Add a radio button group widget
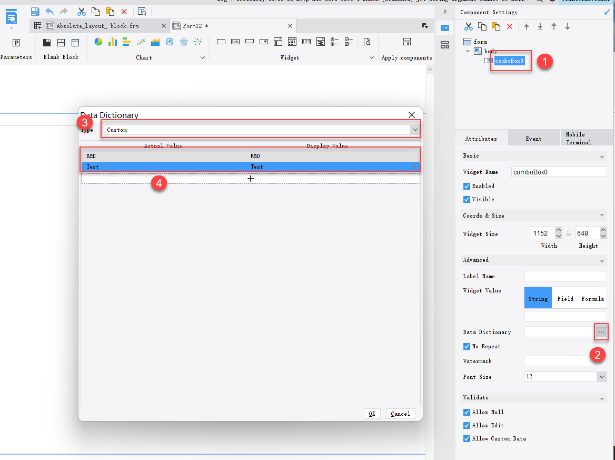This screenshot has width=615, height=460. [334, 42]
